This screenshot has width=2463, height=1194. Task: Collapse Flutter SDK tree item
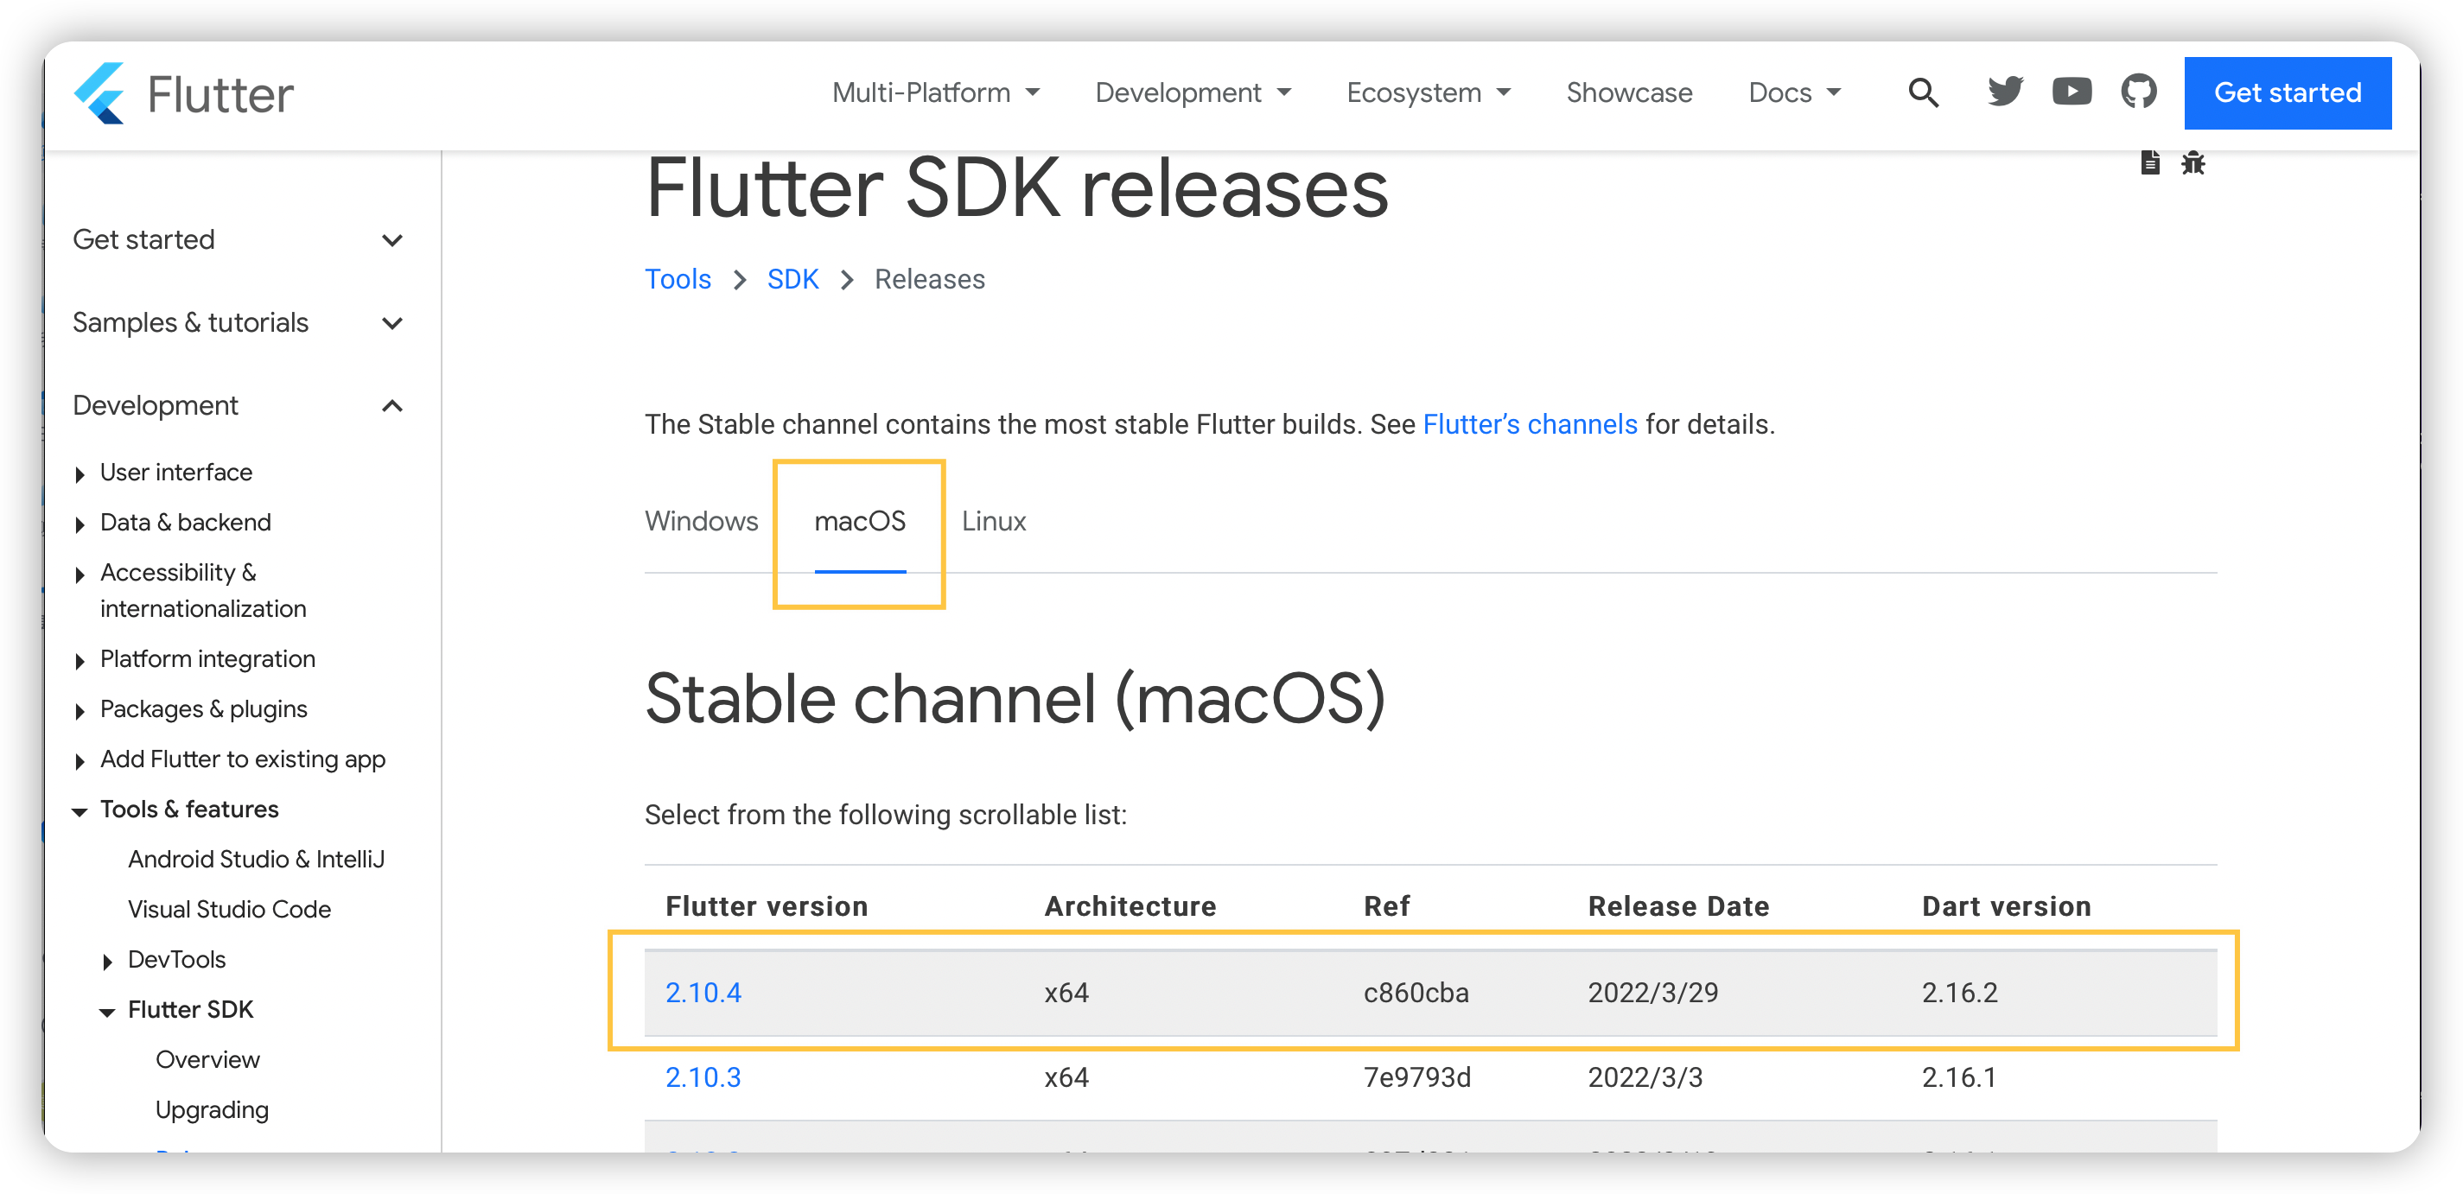[178, 1009]
